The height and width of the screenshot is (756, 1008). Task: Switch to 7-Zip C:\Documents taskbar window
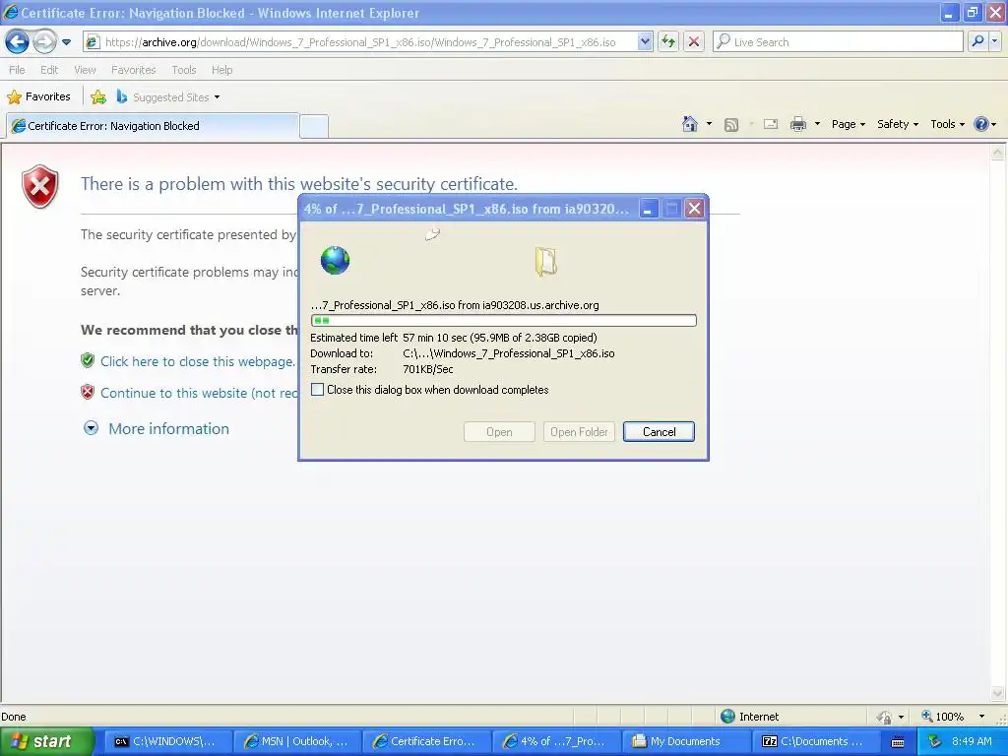(814, 741)
